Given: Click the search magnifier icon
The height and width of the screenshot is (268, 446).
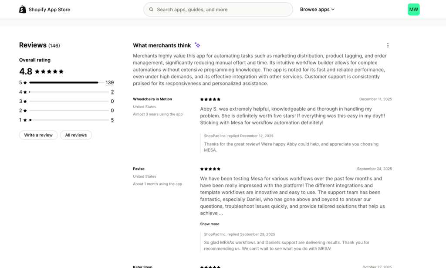Looking at the screenshot, I should tap(151, 9).
